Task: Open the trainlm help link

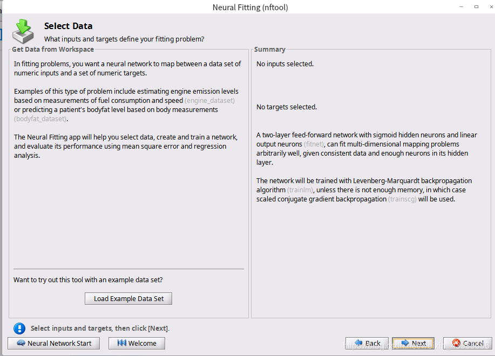Action: pos(300,190)
